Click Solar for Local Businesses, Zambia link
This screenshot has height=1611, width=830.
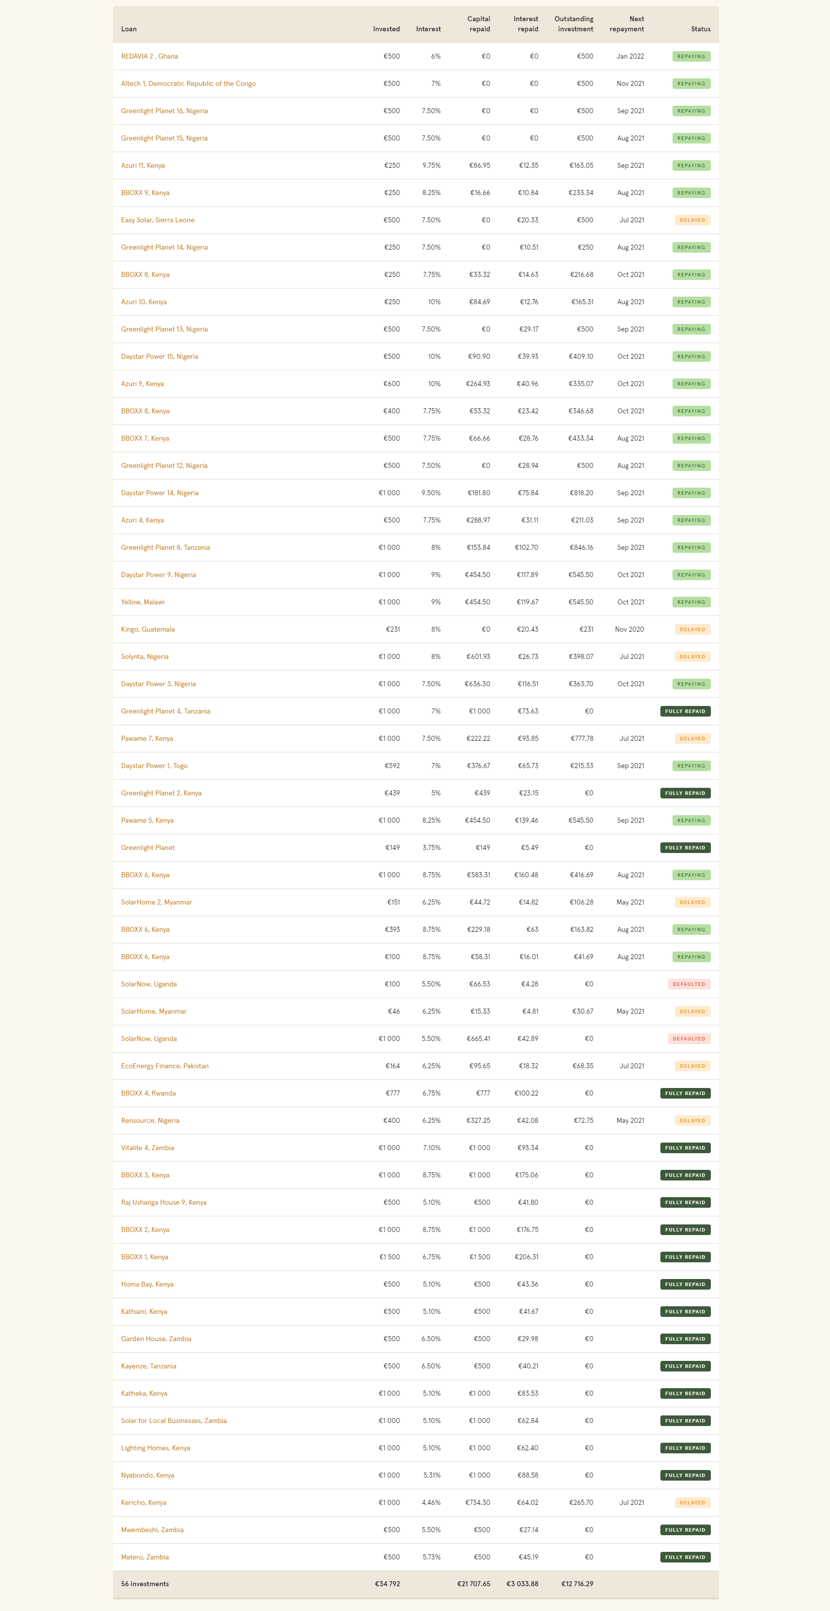point(174,1421)
